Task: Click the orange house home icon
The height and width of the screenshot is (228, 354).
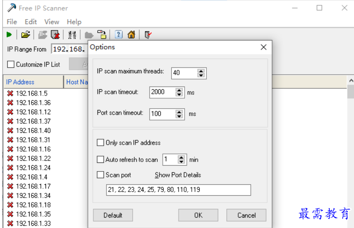Action: (x=131, y=35)
